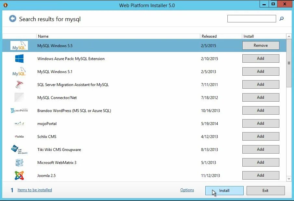Image resolution: width=294 pixels, height=201 pixels.
Task: Add Schlix CMS
Action: 261,136
